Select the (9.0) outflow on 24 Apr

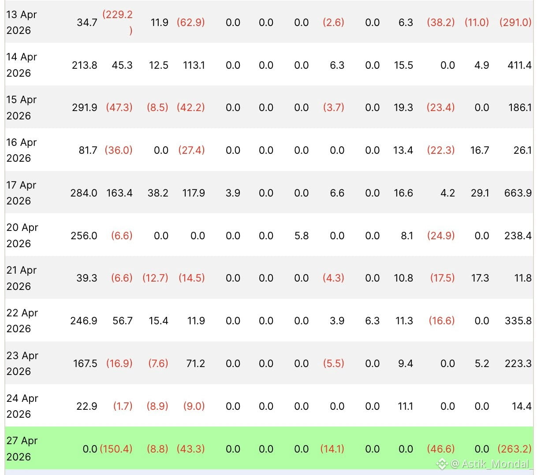click(x=194, y=406)
